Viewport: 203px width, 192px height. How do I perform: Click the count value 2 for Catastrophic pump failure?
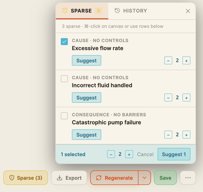tap(177, 135)
